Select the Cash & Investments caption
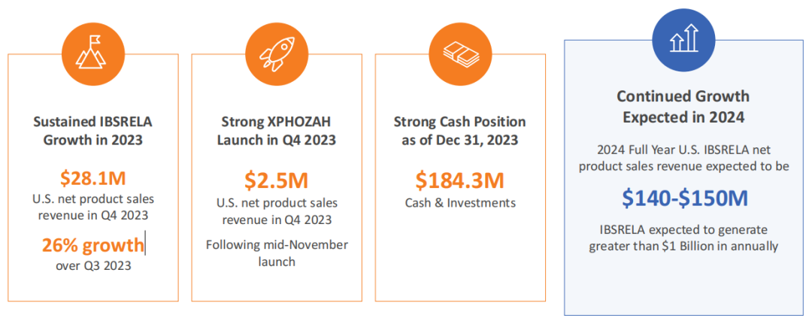The image size is (812, 321). (460, 202)
